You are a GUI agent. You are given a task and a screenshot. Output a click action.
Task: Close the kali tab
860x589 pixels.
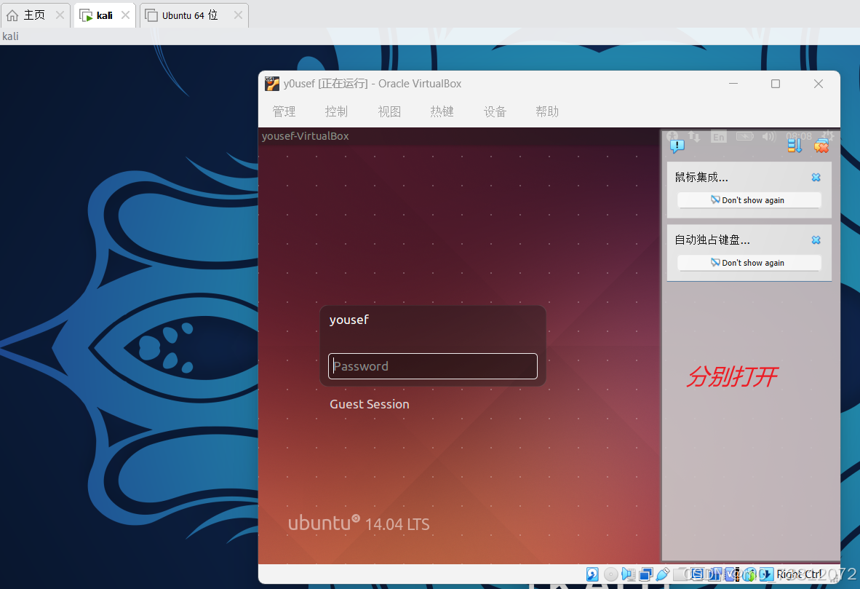click(126, 15)
